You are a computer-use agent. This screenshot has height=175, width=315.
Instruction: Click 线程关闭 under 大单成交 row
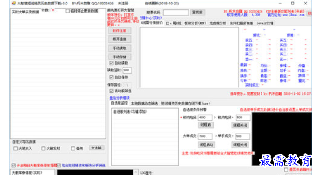[240, 144]
